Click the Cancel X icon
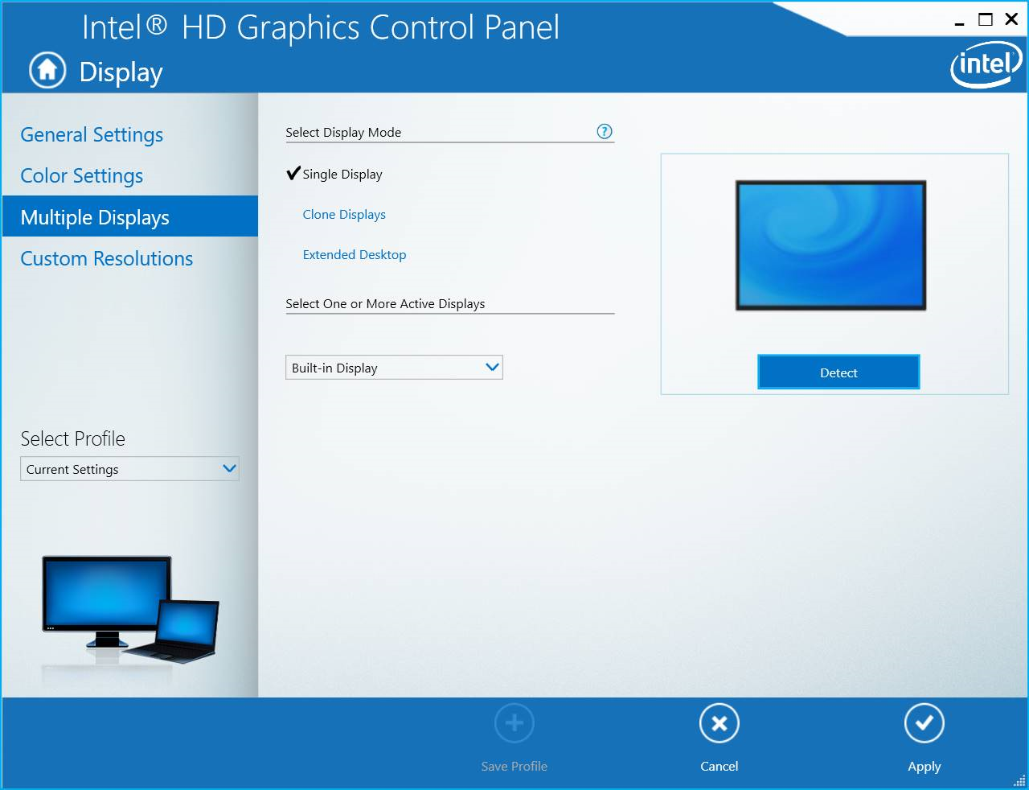 (719, 723)
